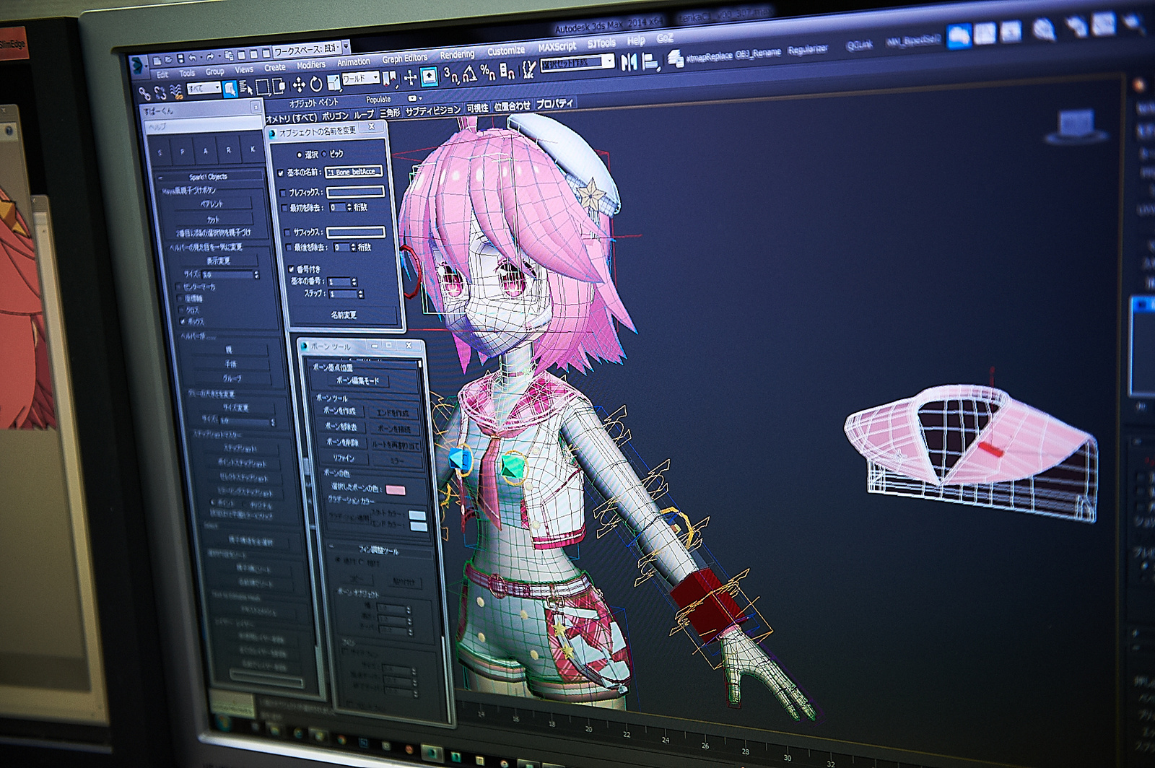Open the MAXScript menu

(557, 47)
